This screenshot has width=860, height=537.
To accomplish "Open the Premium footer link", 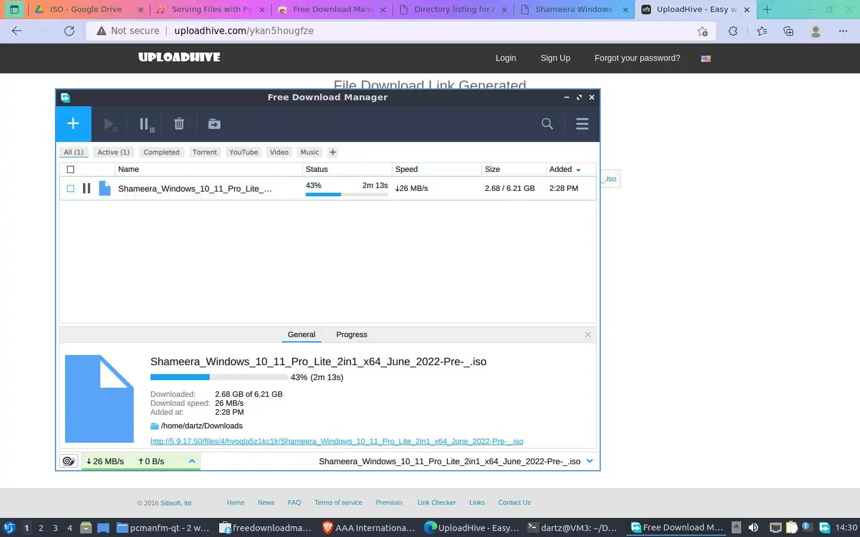I will (389, 502).
